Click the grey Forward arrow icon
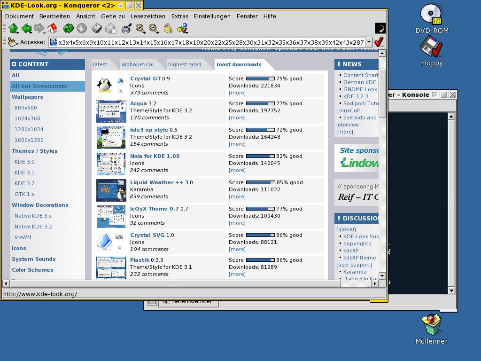Image resolution: width=481 pixels, height=361 pixels. (39, 28)
